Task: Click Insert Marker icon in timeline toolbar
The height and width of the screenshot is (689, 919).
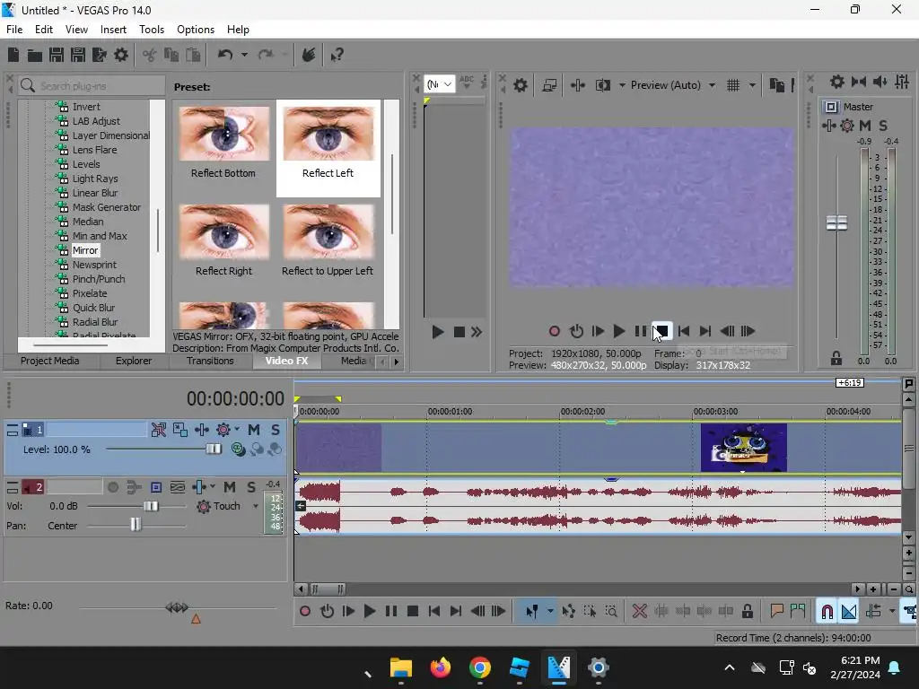Action: pos(776,612)
